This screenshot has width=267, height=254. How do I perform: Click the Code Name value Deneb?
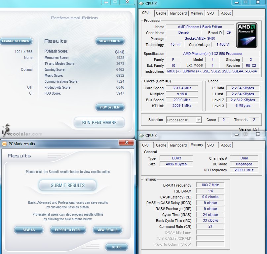(x=184, y=32)
